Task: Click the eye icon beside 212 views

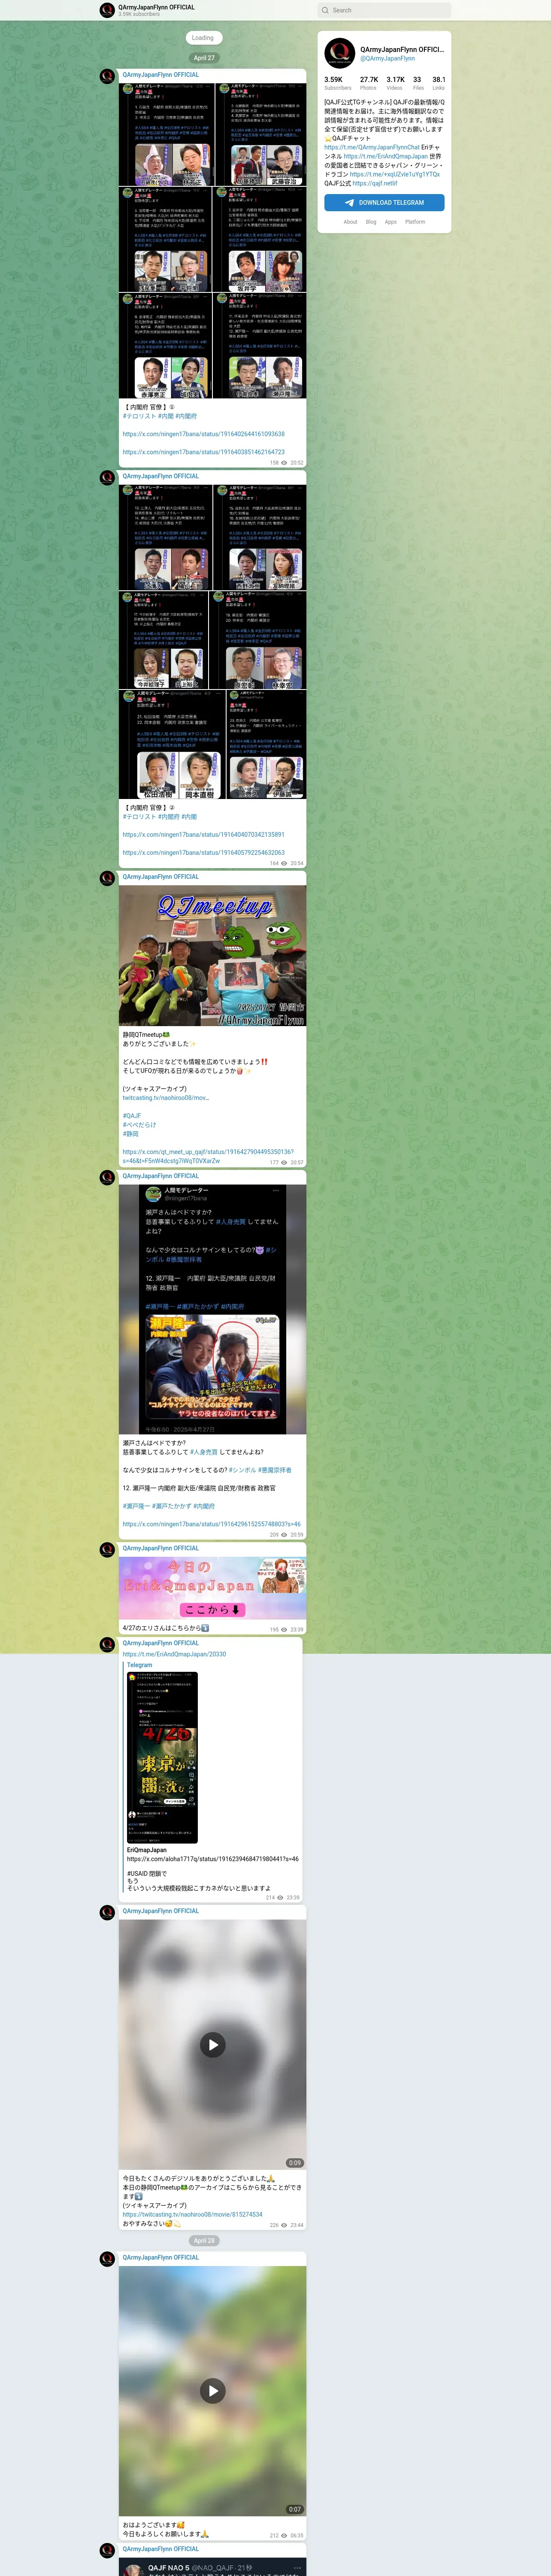Action: [x=284, y=2535]
